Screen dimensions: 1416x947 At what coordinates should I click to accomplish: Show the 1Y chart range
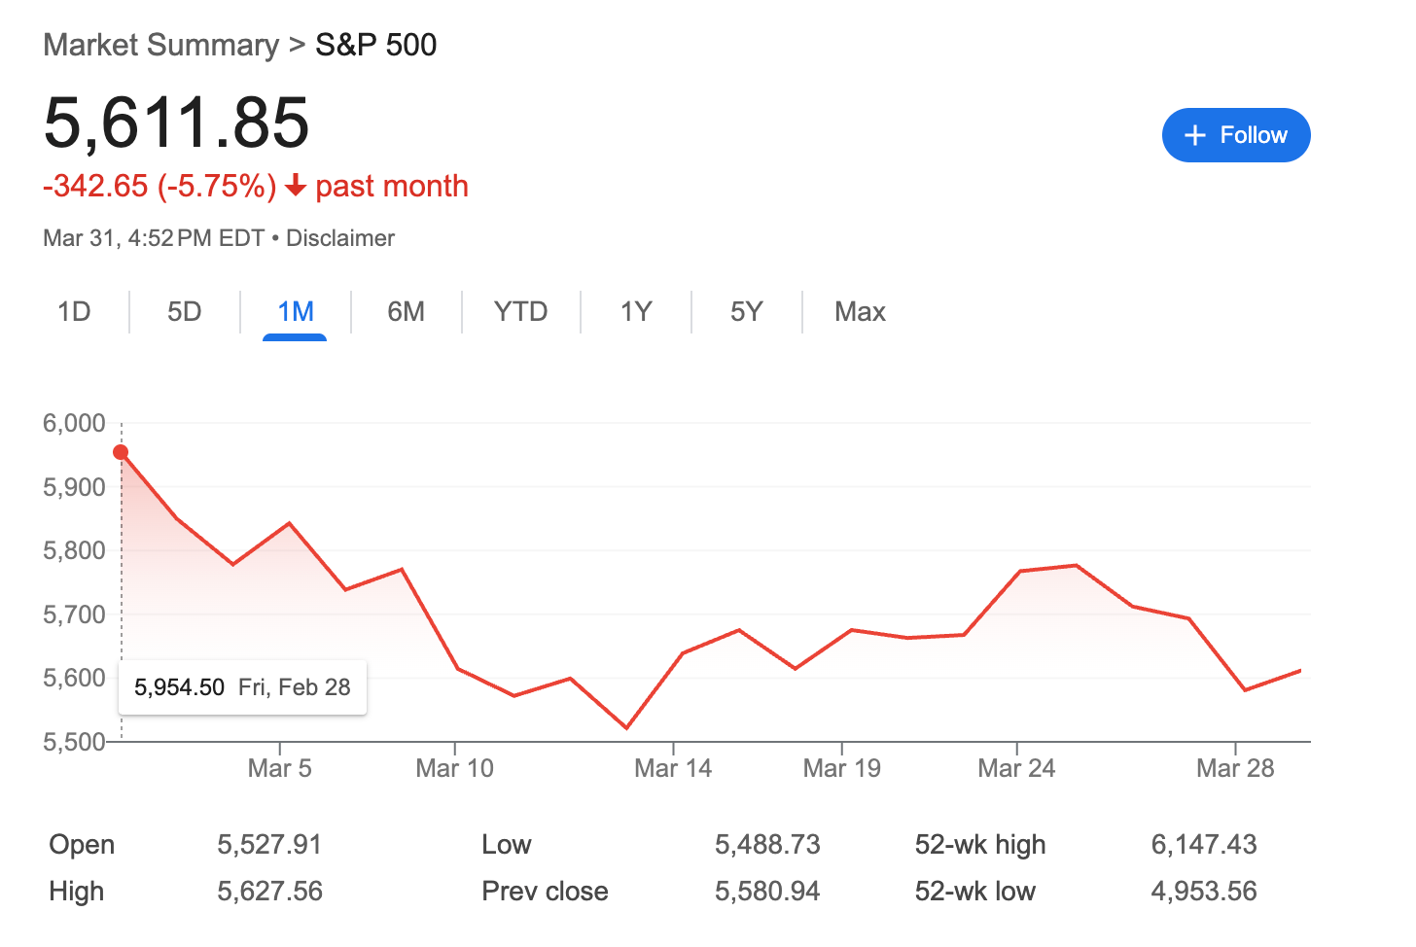636,311
